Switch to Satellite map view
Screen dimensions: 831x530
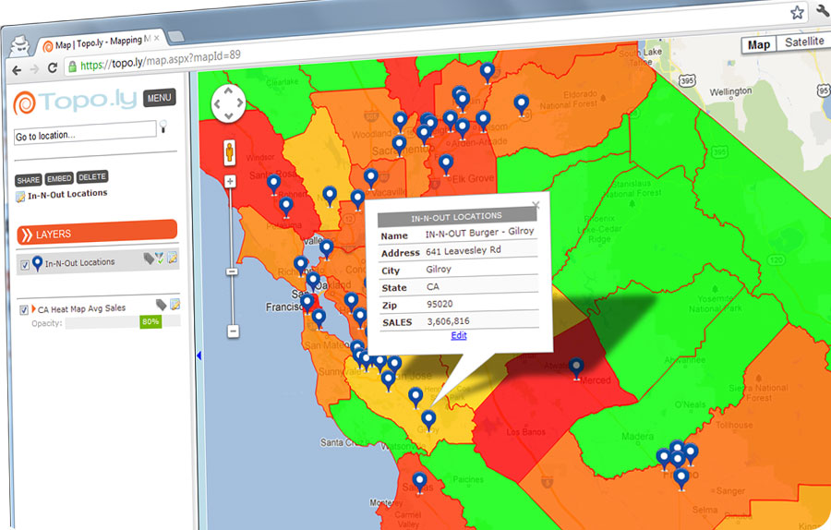[803, 43]
